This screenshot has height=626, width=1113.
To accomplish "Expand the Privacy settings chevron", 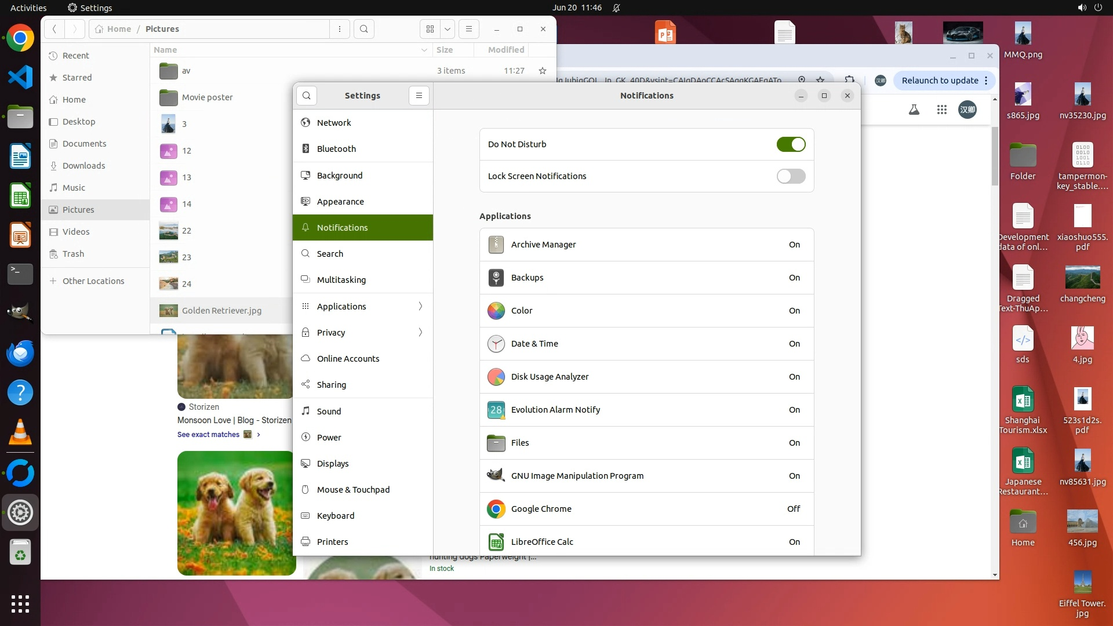I will point(420,333).
